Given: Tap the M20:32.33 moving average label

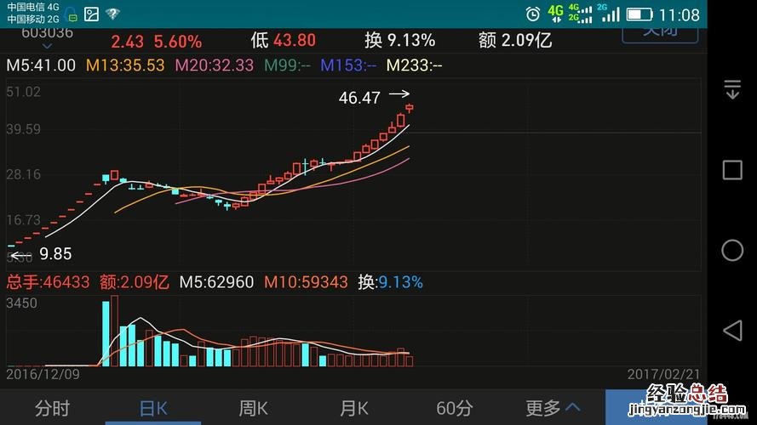Looking at the screenshot, I should (x=215, y=65).
